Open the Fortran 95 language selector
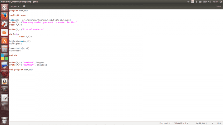 (166, 123)
